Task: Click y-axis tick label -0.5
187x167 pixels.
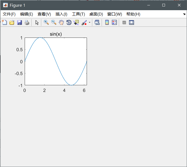Action: 19,73
